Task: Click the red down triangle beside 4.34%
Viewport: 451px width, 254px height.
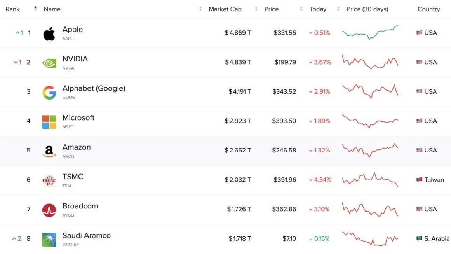Action: (x=311, y=180)
